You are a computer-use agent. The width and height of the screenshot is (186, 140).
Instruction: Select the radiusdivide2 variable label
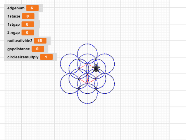pos(20,41)
